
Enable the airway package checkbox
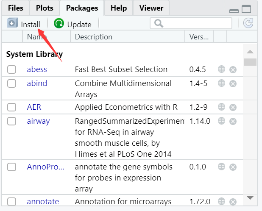pos(12,121)
